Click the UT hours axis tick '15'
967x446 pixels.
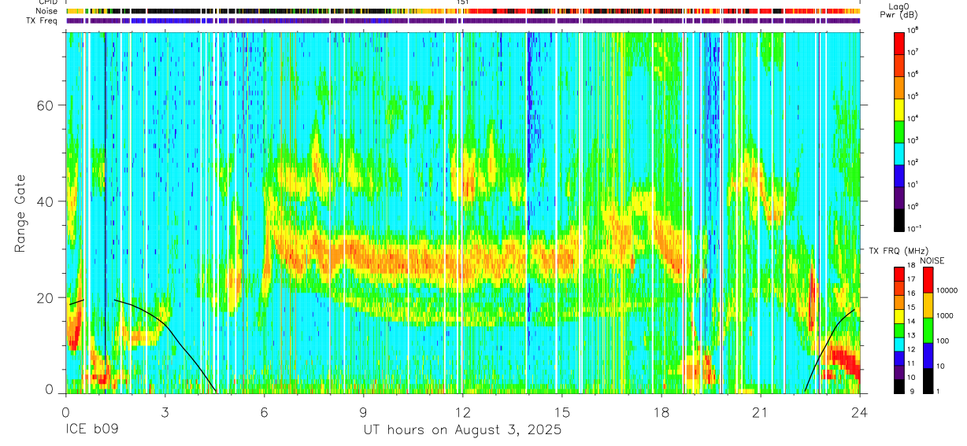click(561, 411)
